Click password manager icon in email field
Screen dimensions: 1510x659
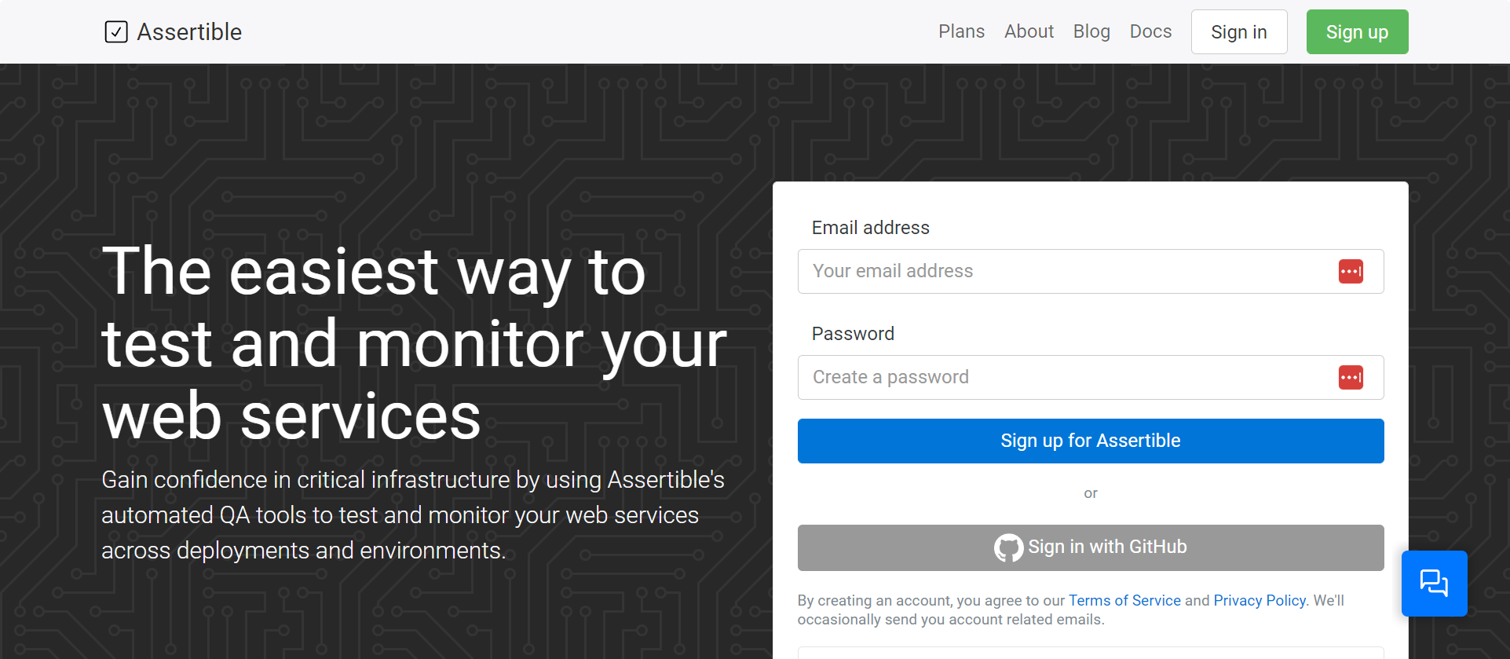[x=1351, y=272]
